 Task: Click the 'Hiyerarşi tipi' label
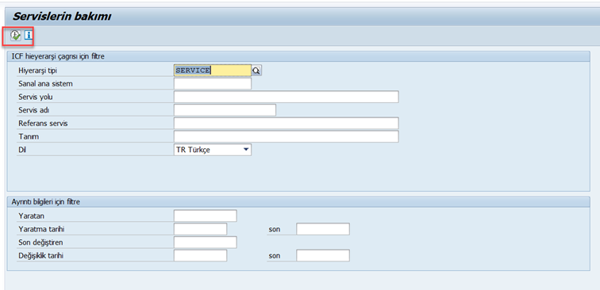coord(37,71)
